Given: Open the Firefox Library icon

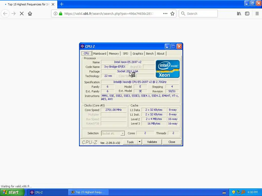Looking at the screenshot, I should click(x=239, y=14).
